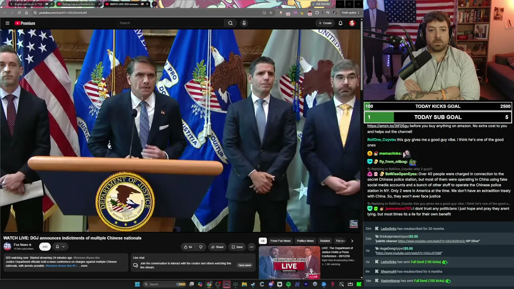514x289 pixels.
Task: Go to YouTube Premium home logo
Action: pos(25,23)
